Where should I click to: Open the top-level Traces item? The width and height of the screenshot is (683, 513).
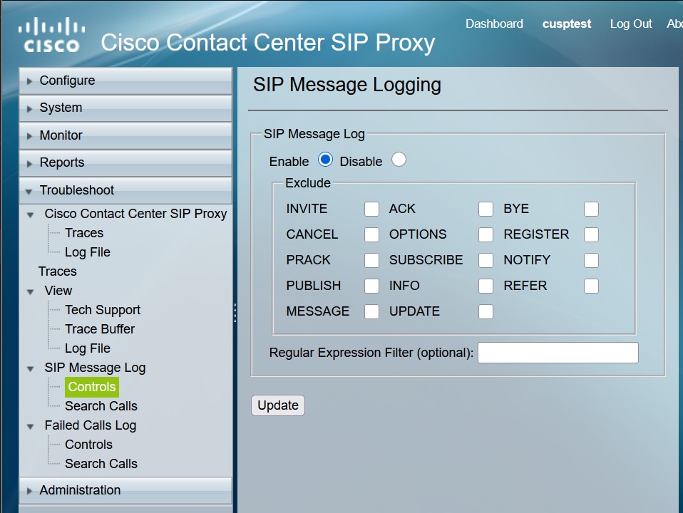click(x=58, y=271)
